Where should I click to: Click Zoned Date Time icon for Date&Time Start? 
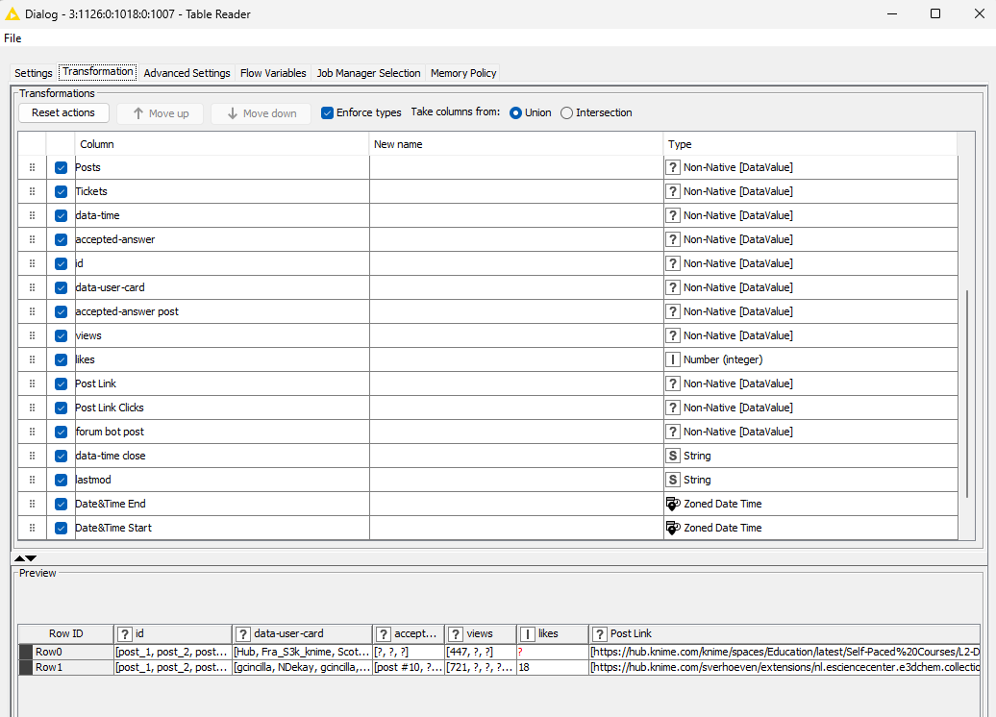pyautogui.click(x=673, y=528)
